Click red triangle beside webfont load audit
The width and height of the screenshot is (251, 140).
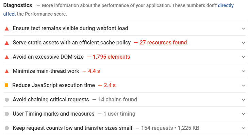click(x=7, y=28)
